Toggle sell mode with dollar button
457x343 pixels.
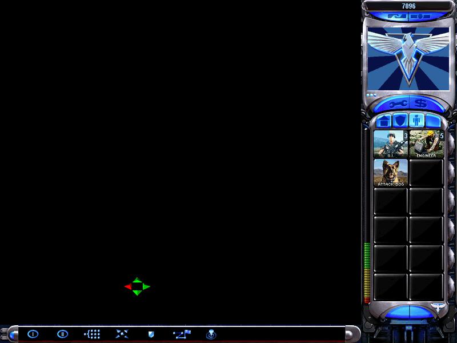click(420, 103)
